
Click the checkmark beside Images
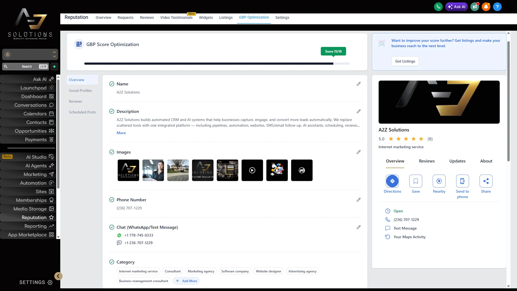[x=112, y=152]
